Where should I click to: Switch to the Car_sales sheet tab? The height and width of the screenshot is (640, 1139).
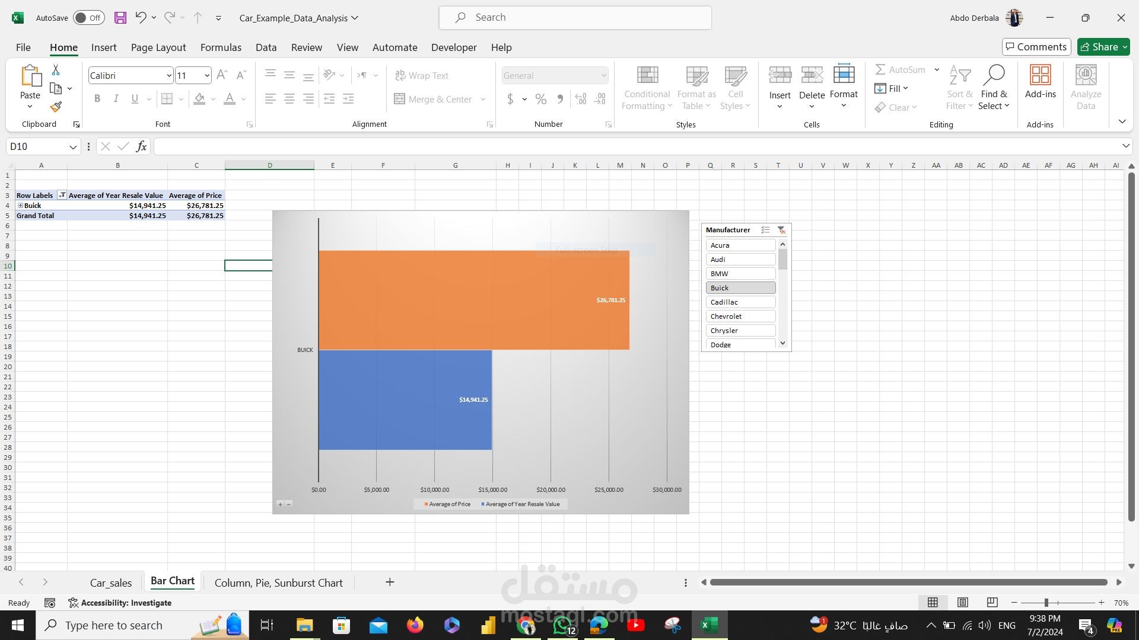pos(111,583)
